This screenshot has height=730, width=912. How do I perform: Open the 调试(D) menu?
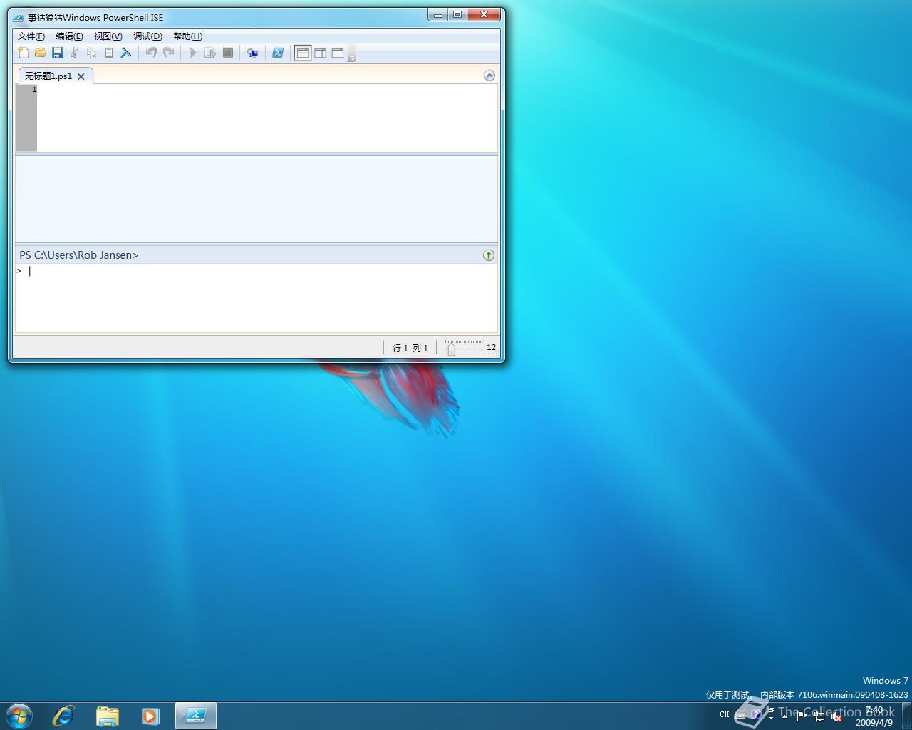148,36
